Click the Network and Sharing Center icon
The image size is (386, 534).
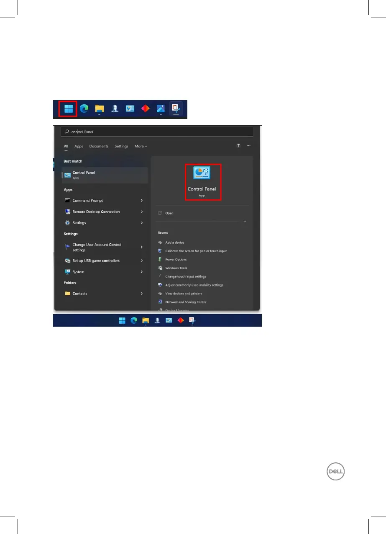[160, 302]
